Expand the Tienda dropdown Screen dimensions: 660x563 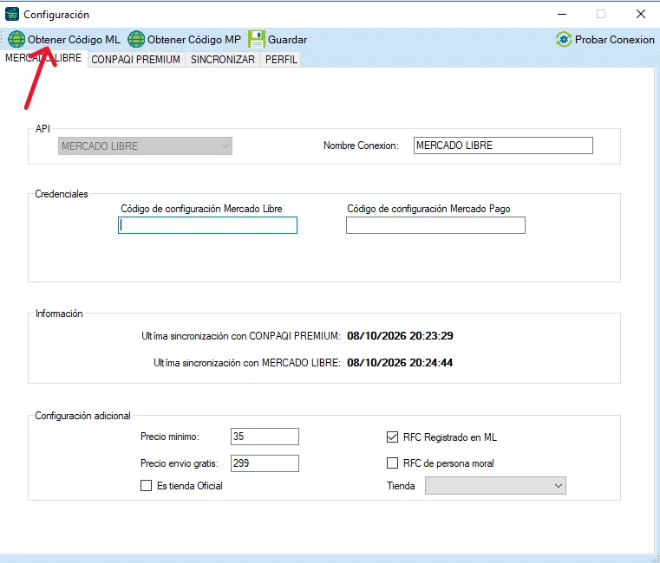495,486
